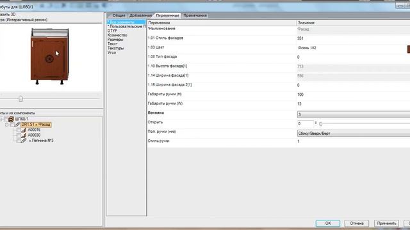
Task: Select the A00016 tree item
Action: [x=34, y=130]
